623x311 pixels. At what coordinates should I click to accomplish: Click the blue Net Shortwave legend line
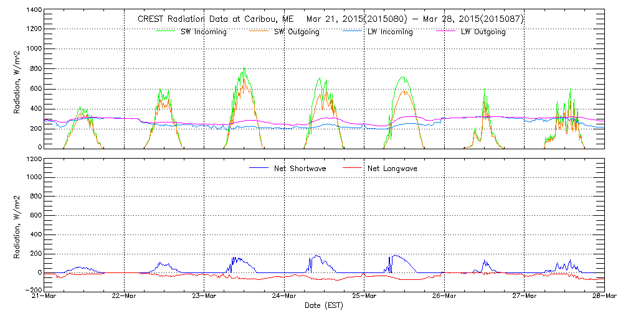[259, 168]
